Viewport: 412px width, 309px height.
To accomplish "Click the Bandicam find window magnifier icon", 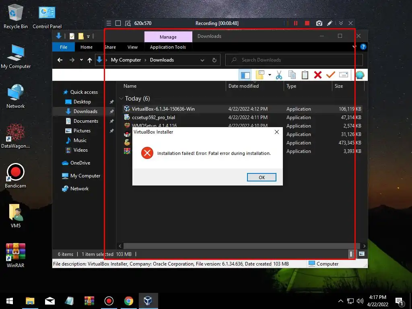I will pyautogui.click(x=128, y=23).
